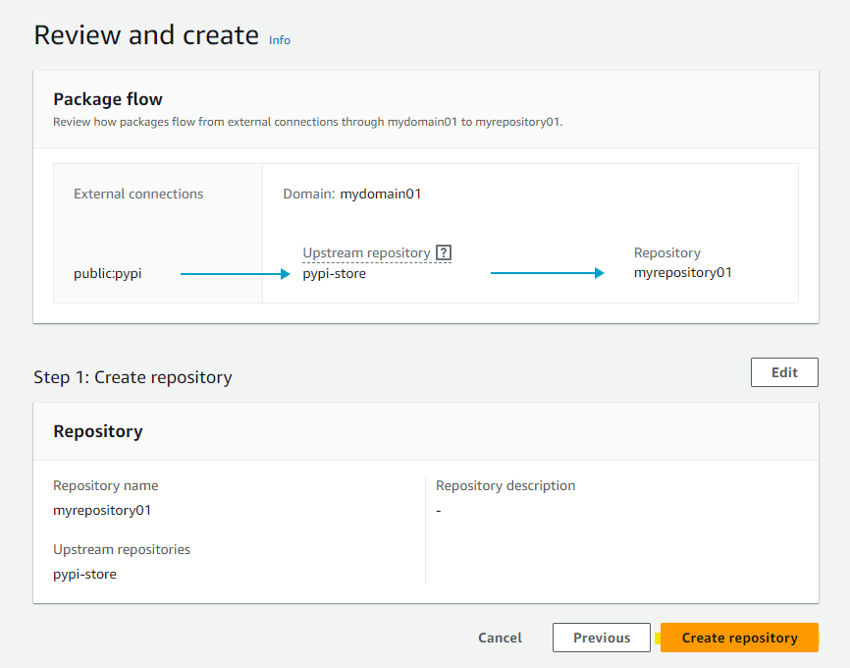Screen dimensions: 850x668
Task: Click the Repository description label
Action: (x=505, y=485)
